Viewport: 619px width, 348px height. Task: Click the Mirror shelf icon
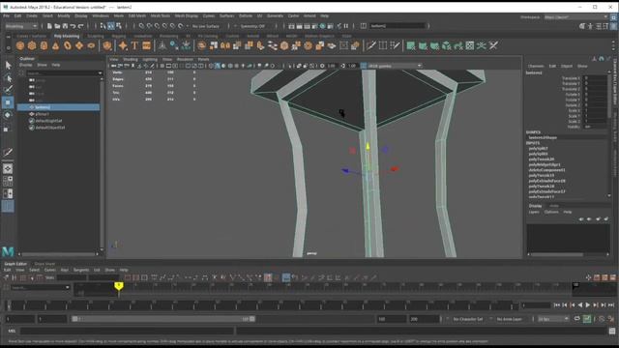tap(225, 45)
